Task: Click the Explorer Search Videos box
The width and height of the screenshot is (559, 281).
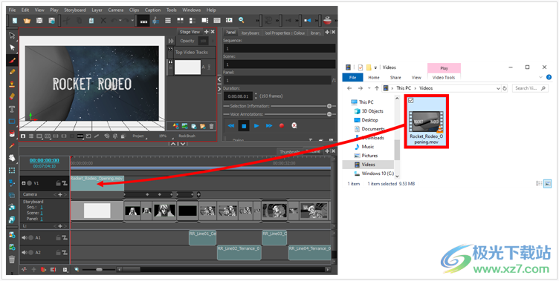Action: point(530,88)
